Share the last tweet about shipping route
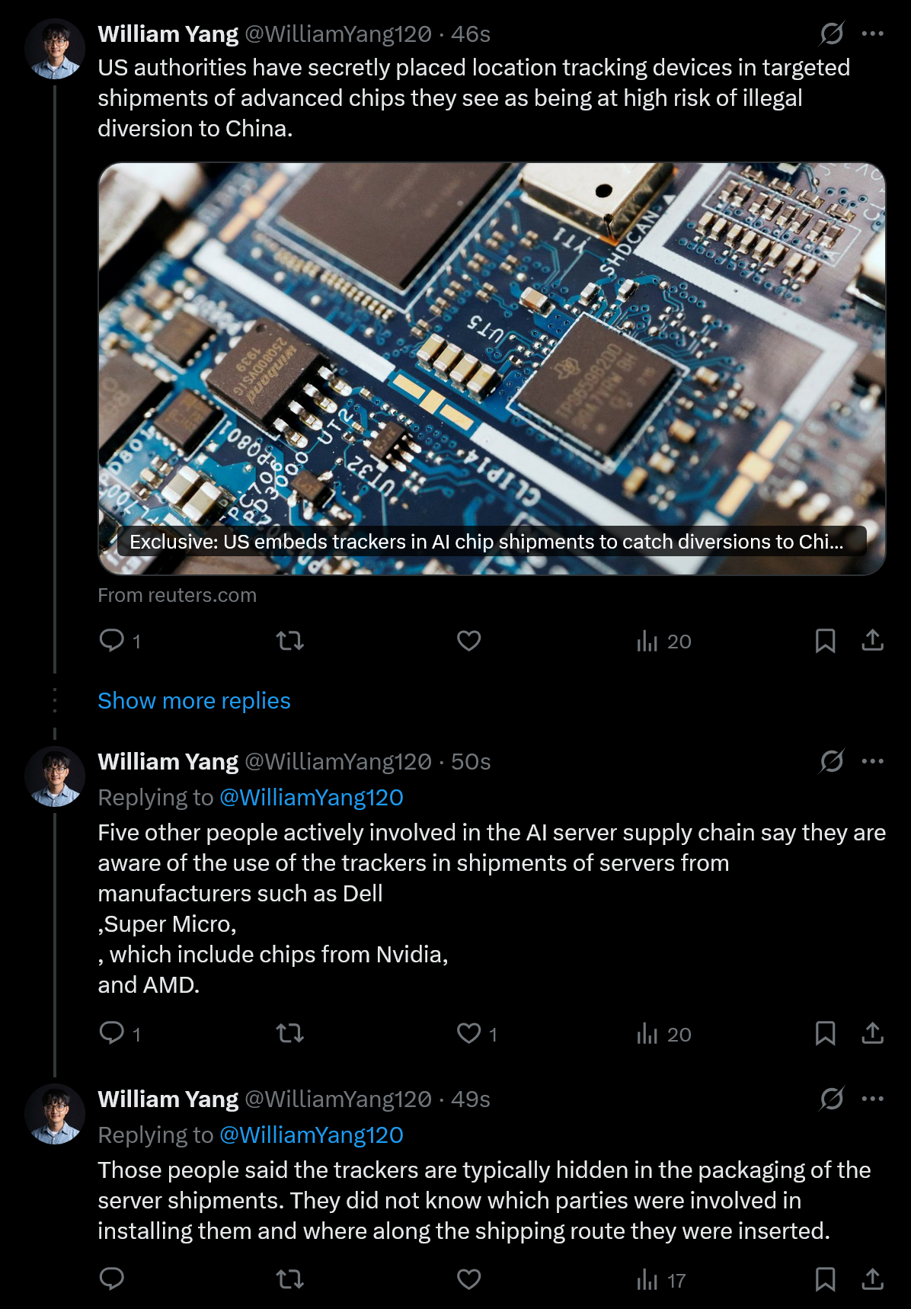The image size is (911, 1309). [872, 1279]
